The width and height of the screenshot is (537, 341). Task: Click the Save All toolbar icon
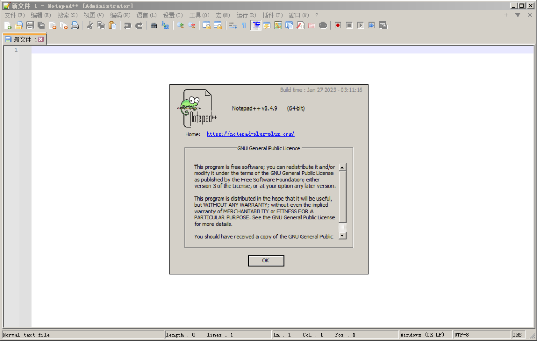pyautogui.click(x=40, y=25)
